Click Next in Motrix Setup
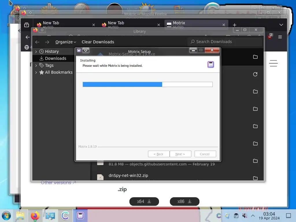296x222 pixels. [180, 154]
